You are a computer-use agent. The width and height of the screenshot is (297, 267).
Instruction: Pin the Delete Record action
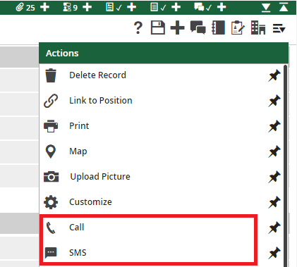274,75
